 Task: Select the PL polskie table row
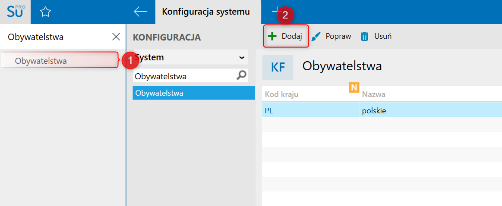click(380, 111)
